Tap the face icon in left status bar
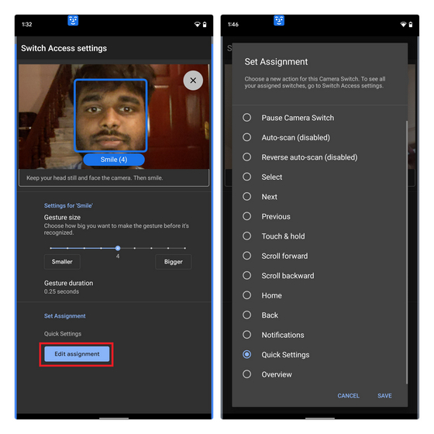 click(73, 20)
